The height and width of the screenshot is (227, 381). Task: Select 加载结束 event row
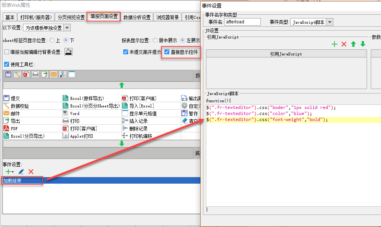(x=102, y=181)
